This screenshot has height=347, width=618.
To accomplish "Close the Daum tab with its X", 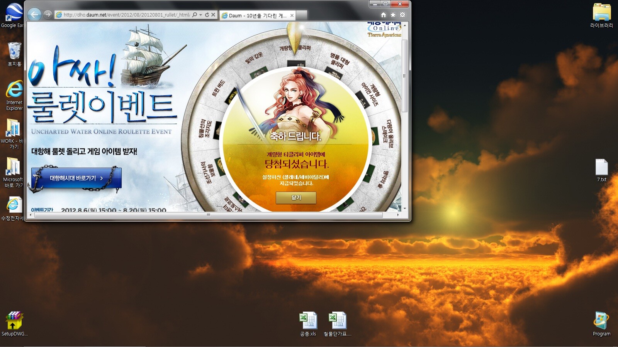I will 292,15.
